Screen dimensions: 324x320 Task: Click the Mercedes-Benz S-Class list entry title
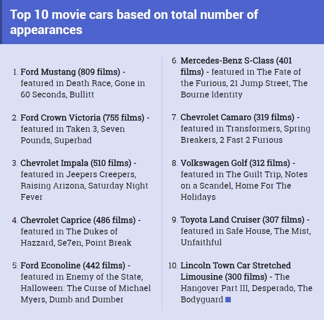coord(236,66)
